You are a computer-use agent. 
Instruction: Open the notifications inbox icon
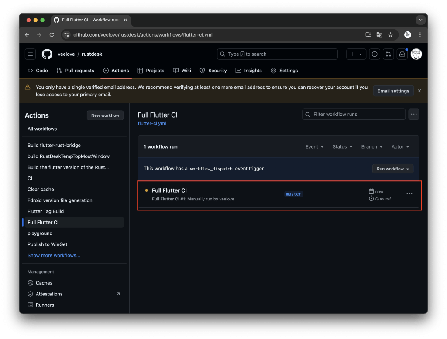[402, 54]
